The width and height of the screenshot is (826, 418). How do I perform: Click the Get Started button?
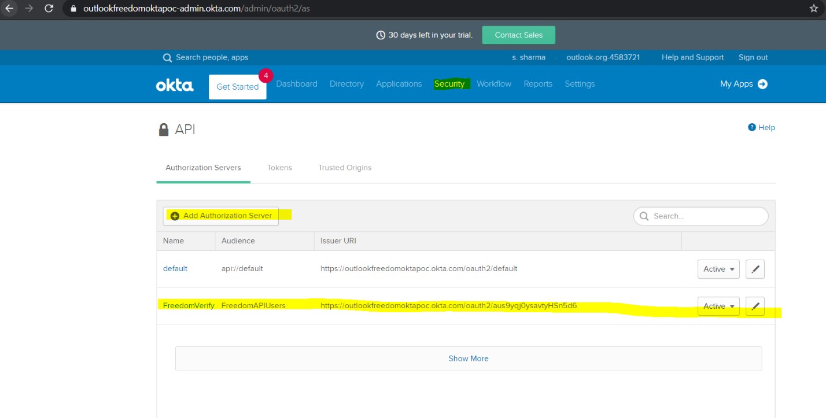[x=238, y=87]
